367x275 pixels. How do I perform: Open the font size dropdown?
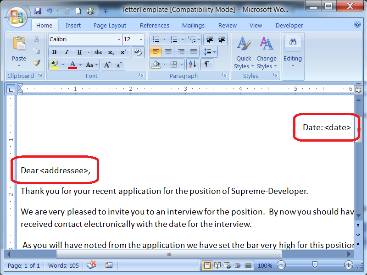tap(141, 39)
